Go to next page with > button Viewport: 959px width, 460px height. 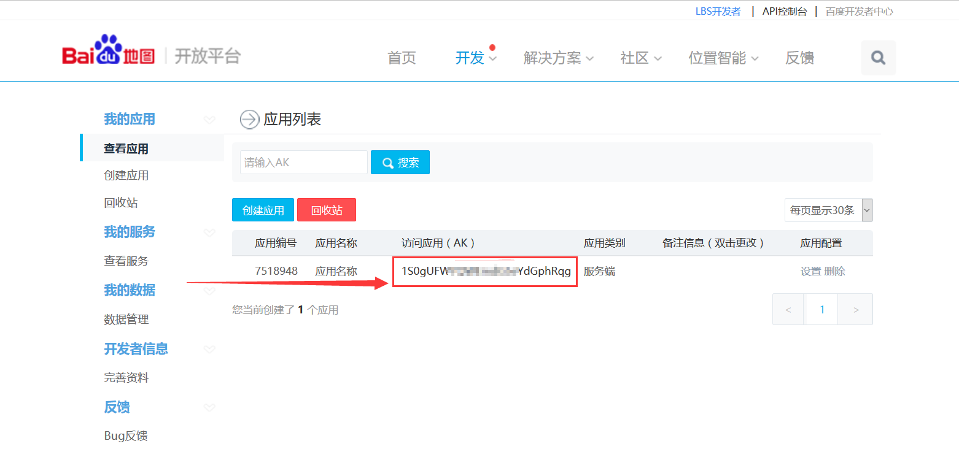[856, 309]
